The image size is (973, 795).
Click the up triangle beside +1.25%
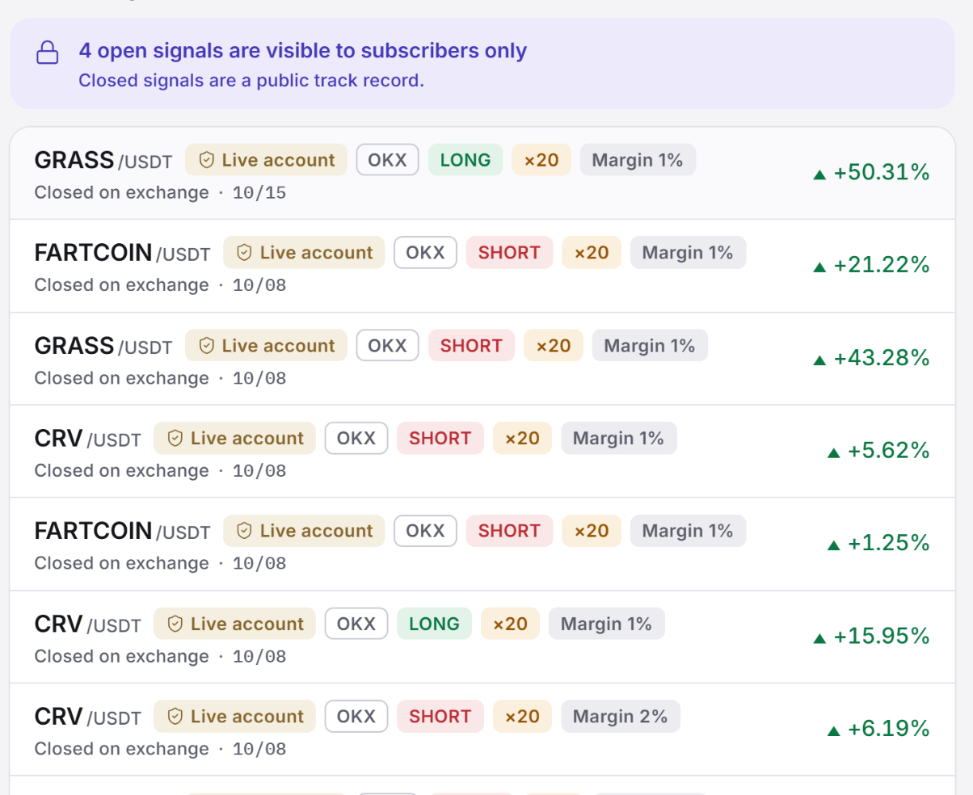click(834, 545)
